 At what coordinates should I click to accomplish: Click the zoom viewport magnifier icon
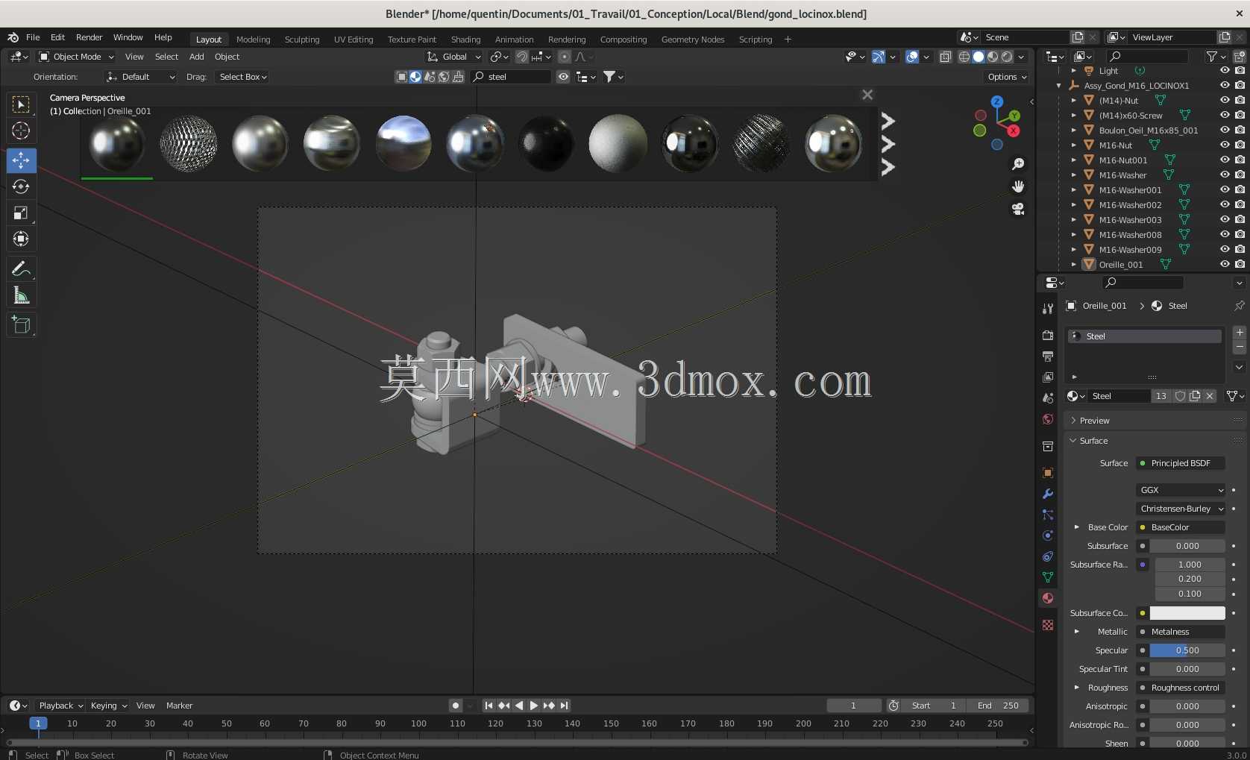[1018, 164]
